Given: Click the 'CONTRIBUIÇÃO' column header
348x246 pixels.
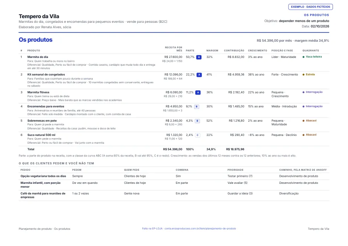Looking at the screenshot, I should [234, 51].
